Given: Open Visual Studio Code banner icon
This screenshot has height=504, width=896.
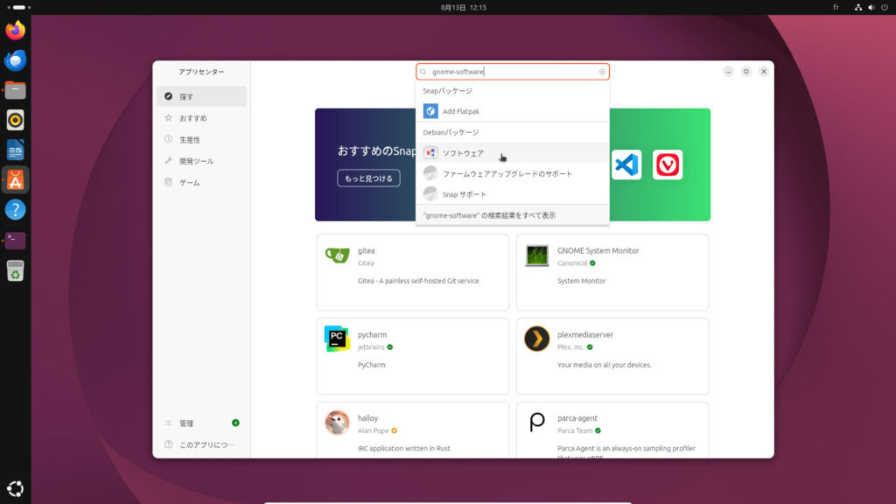Looking at the screenshot, I should [626, 164].
